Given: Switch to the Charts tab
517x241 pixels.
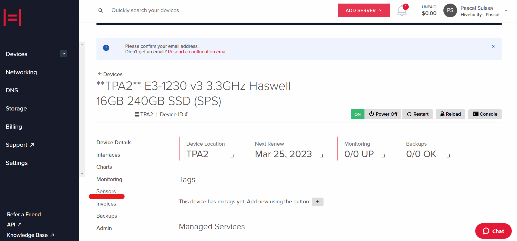Looking at the screenshot, I should 104,167.
